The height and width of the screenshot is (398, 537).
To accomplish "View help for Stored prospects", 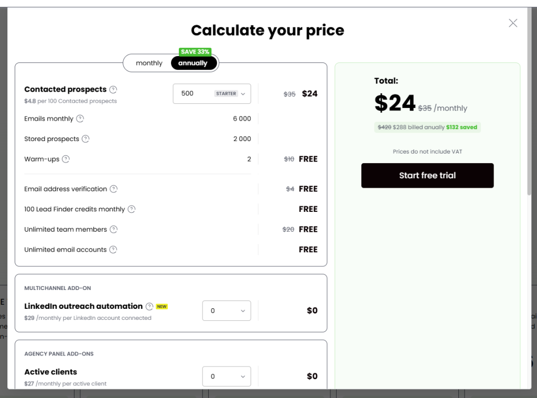I will pyautogui.click(x=85, y=139).
